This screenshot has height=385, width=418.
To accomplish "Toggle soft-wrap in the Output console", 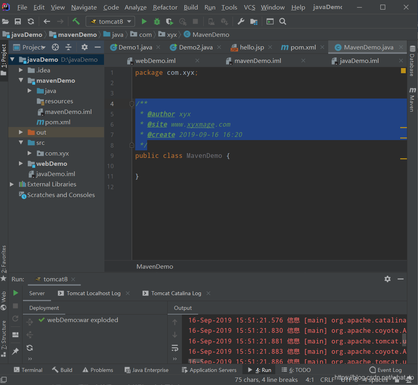I will (x=175, y=348).
